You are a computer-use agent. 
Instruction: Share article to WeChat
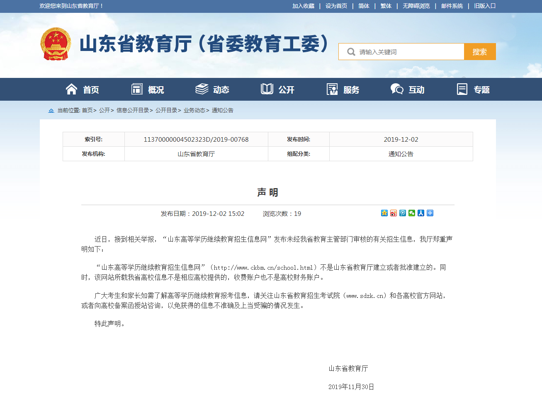pyautogui.click(x=412, y=213)
